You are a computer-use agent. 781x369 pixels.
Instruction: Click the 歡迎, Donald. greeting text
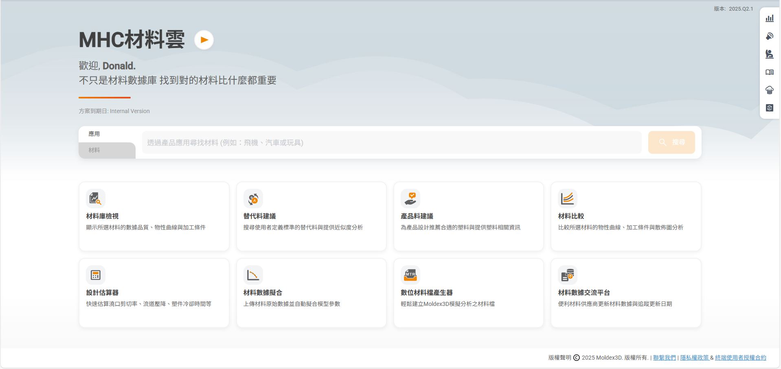(x=107, y=66)
